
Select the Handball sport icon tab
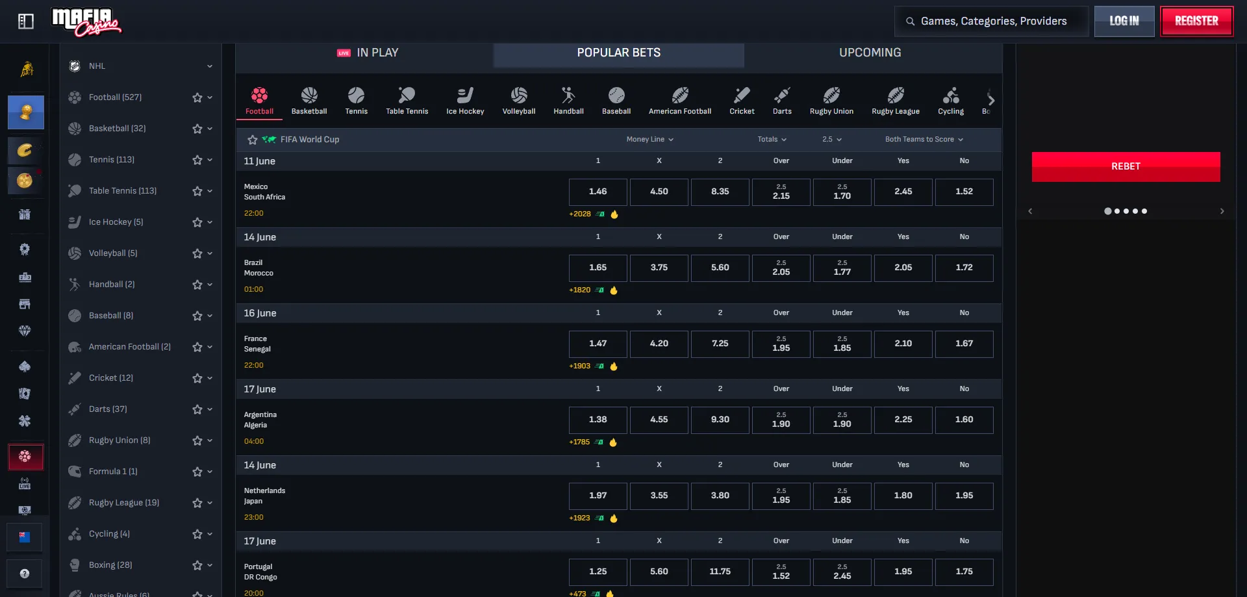click(568, 101)
